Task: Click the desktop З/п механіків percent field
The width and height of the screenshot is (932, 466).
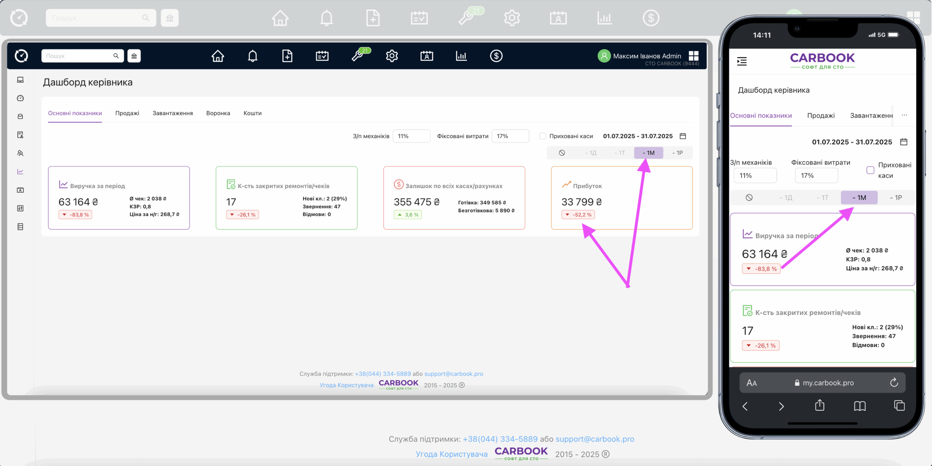Action: pos(411,136)
